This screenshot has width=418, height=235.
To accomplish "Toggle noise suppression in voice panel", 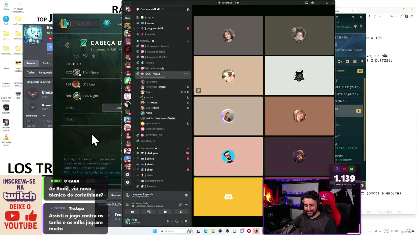I will (180, 205).
